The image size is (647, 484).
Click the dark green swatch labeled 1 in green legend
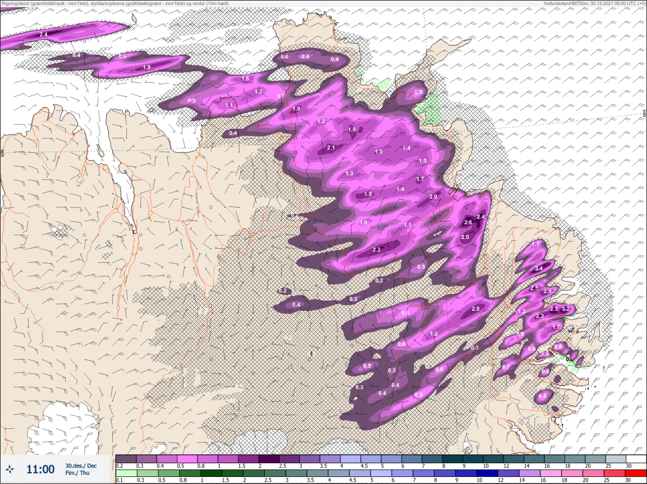click(210, 474)
